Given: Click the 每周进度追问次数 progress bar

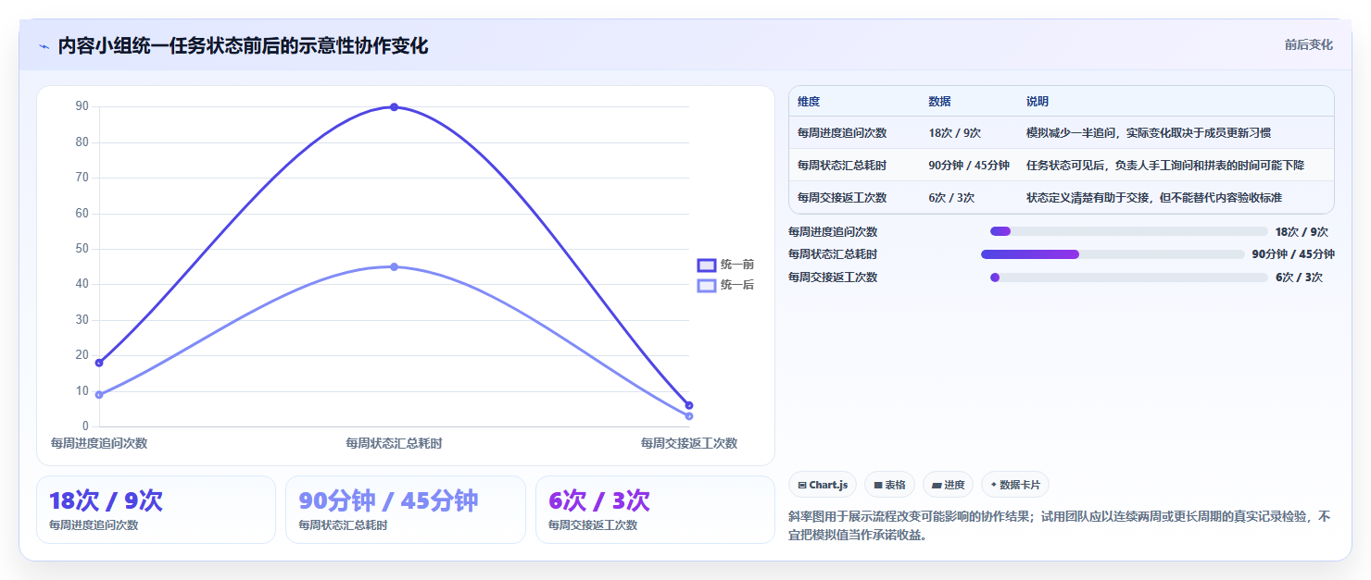Looking at the screenshot, I should tap(1128, 231).
